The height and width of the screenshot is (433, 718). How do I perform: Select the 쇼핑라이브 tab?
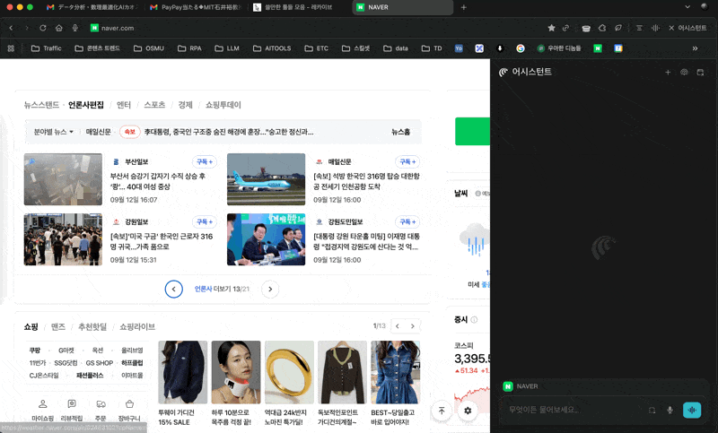click(x=137, y=326)
